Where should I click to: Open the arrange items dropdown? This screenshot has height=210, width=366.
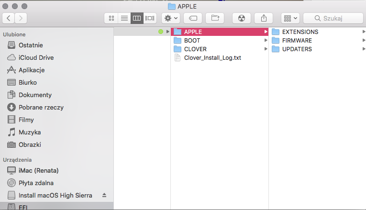290,18
